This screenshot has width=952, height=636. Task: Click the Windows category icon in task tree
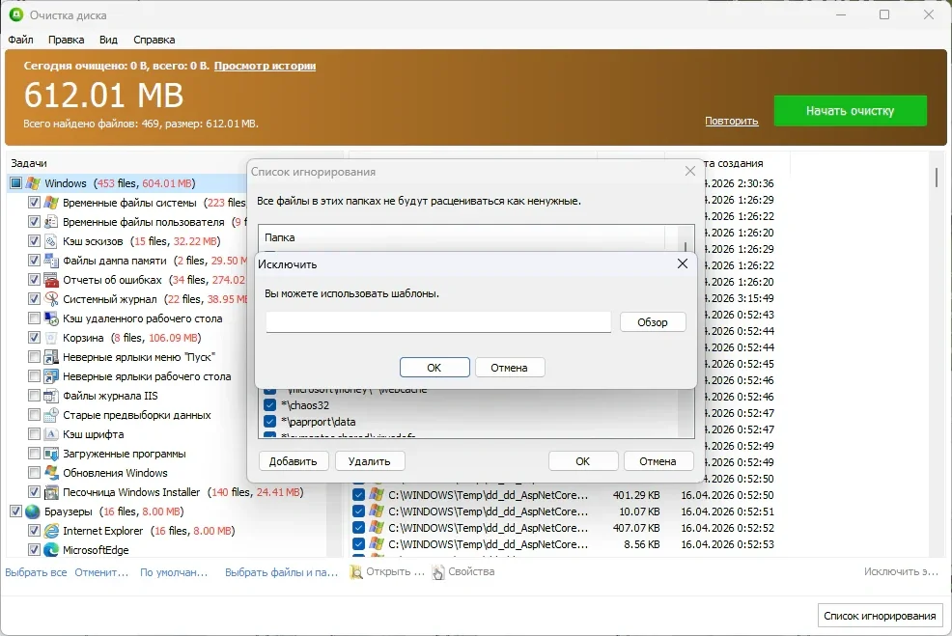33,183
